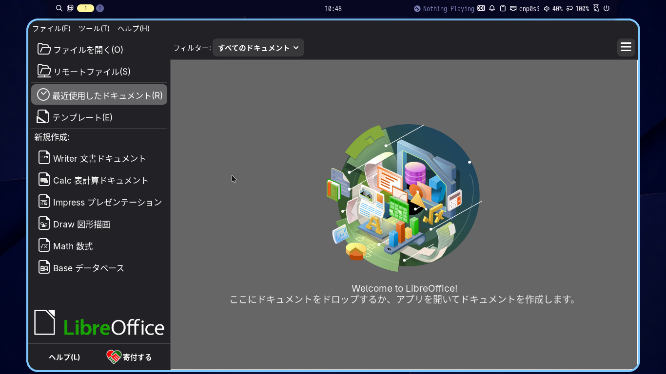The width and height of the screenshot is (666, 374).
Task: Click the window overview icon beside search
Action: pos(70,8)
